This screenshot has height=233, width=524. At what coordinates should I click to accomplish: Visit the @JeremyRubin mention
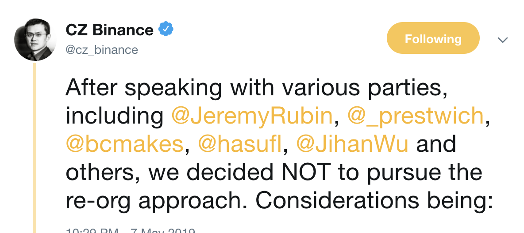coord(251,116)
